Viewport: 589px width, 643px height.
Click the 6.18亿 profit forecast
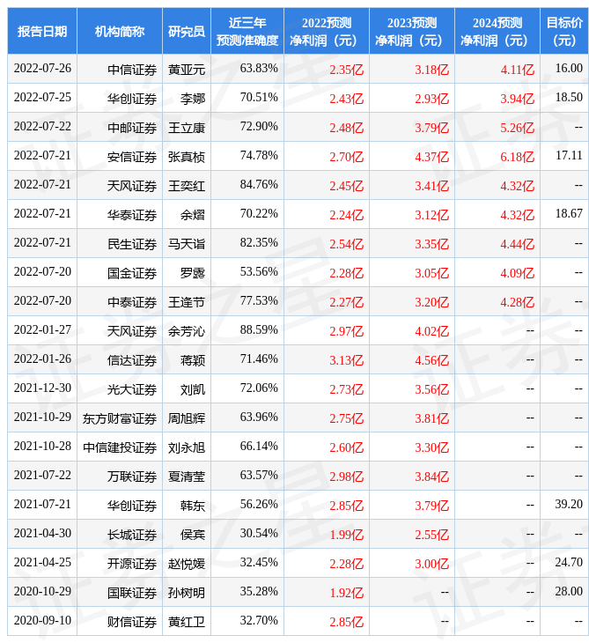(518, 157)
